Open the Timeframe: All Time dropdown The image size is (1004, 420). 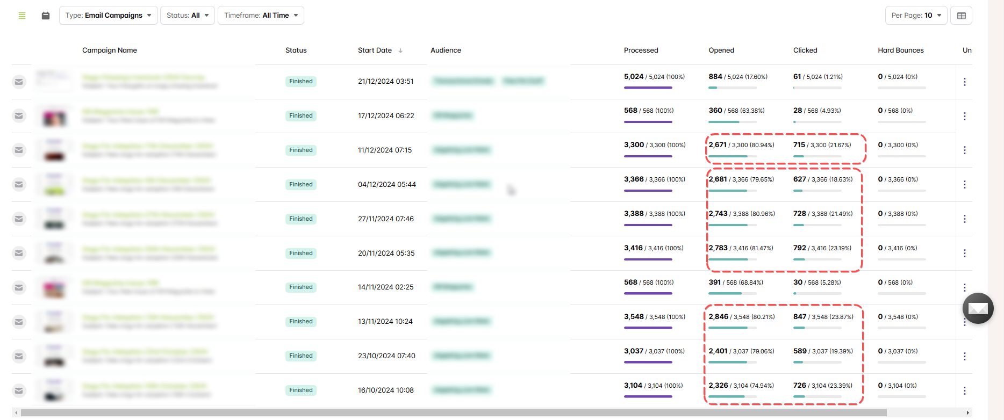(261, 16)
